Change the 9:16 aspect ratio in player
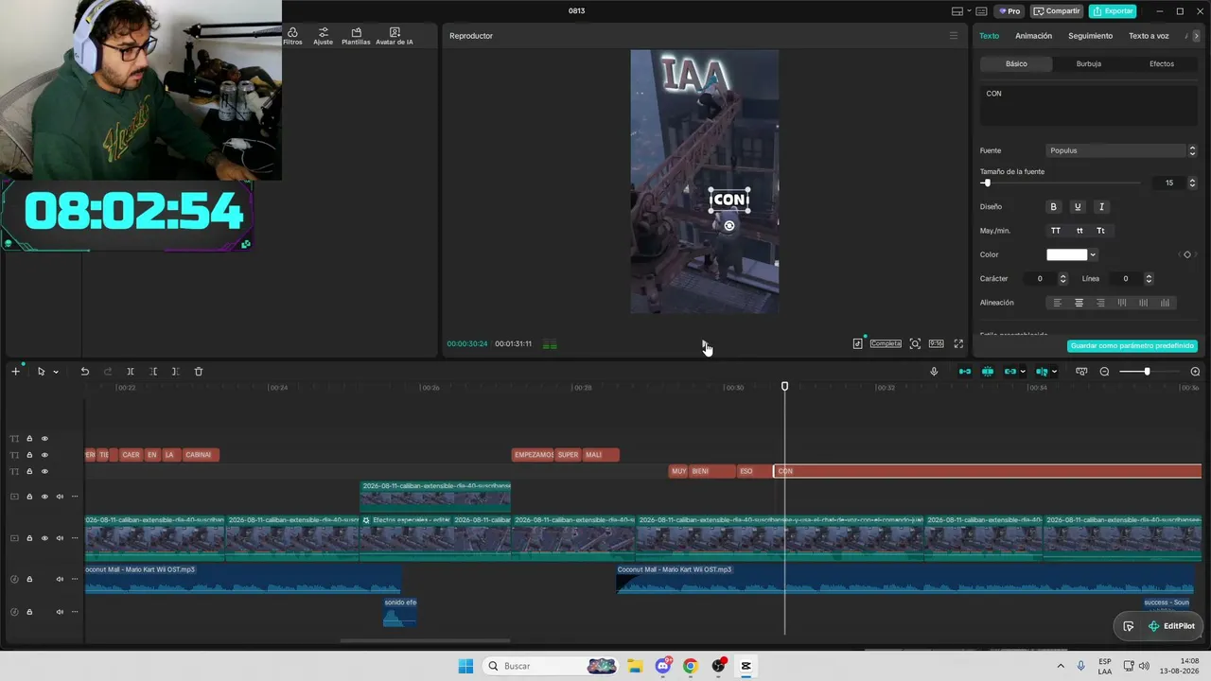This screenshot has height=681, width=1211. tap(936, 344)
